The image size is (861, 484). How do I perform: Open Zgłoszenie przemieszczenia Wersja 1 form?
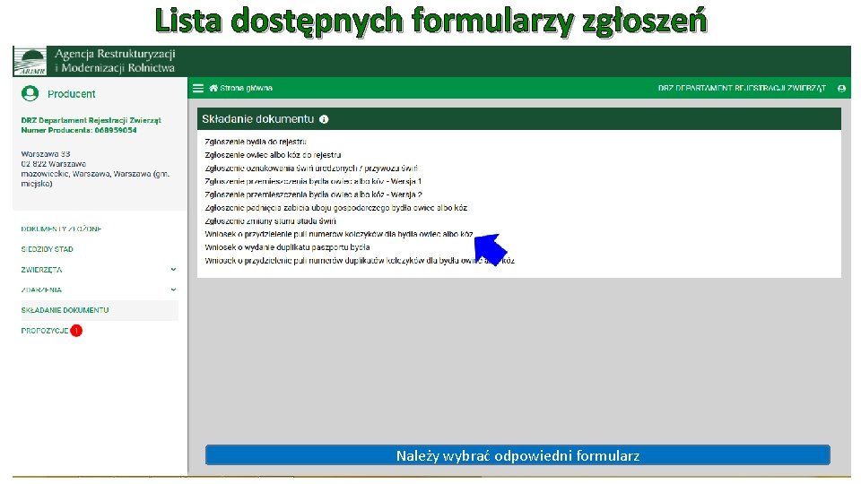tap(313, 181)
